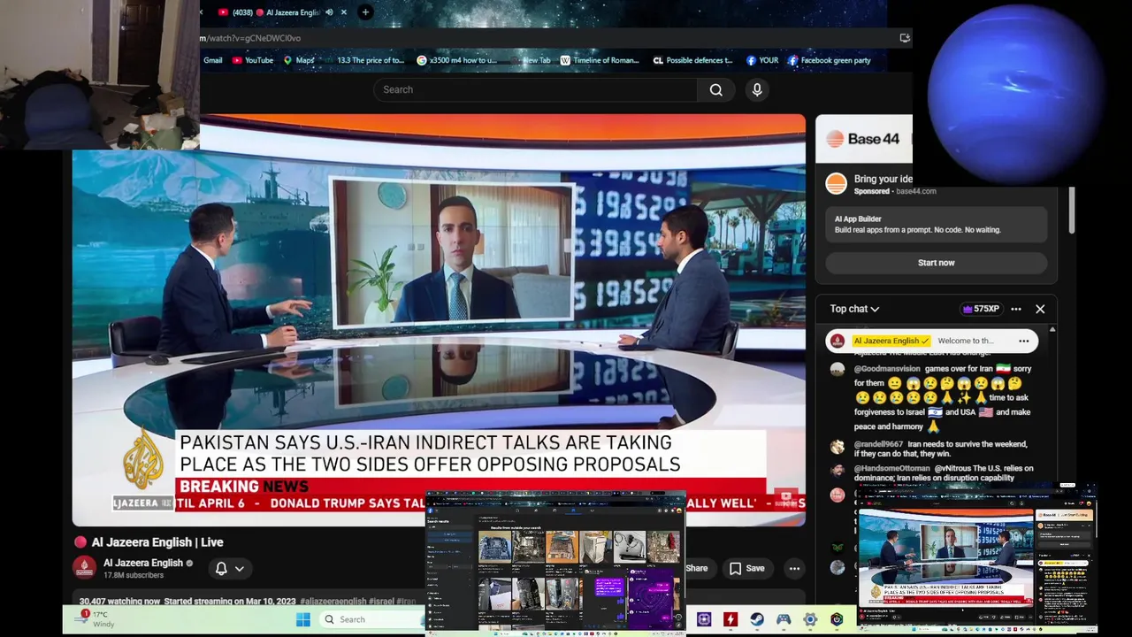Click the install app icon in address bar
This screenshot has width=1132, height=637.
(904, 38)
